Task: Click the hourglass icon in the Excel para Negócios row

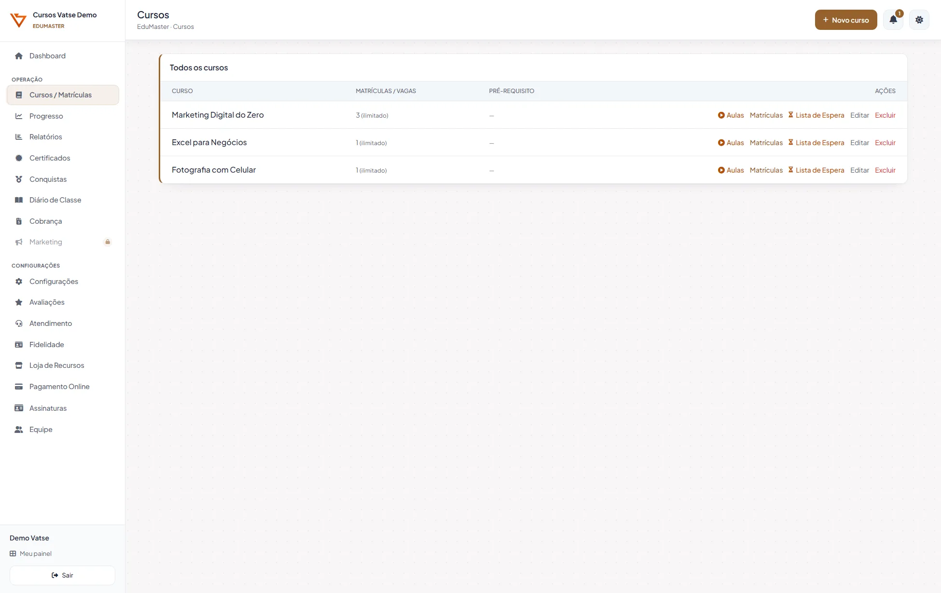Action: tap(791, 142)
